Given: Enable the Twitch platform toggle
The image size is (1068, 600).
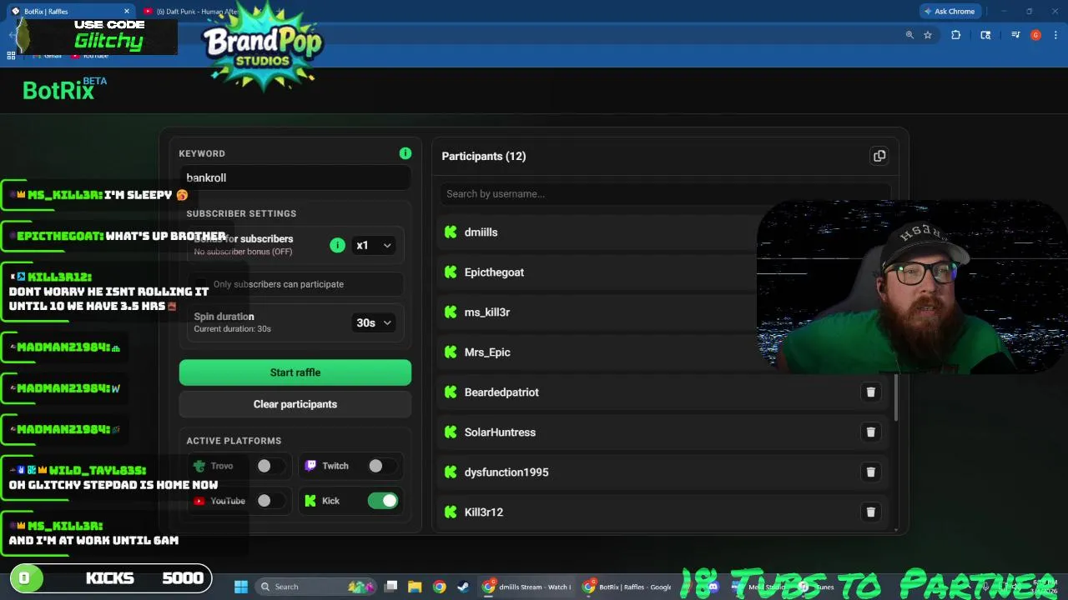Looking at the screenshot, I should pyautogui.click(x=382, y=466).
